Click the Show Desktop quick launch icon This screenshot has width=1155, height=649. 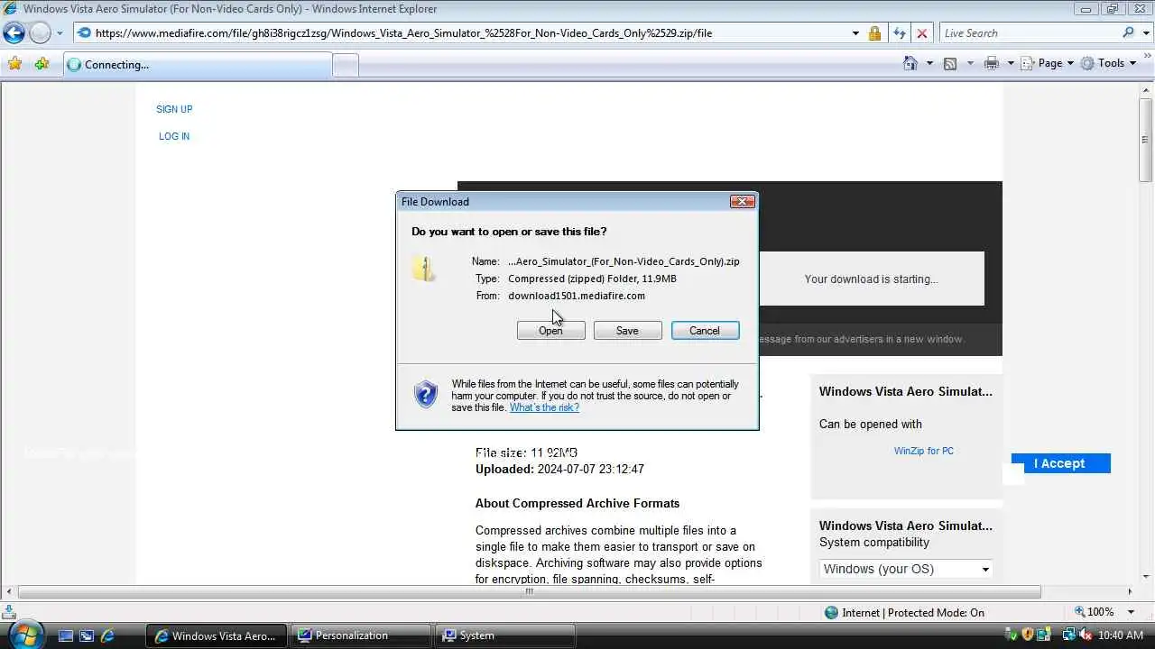(x=66, y=635)
